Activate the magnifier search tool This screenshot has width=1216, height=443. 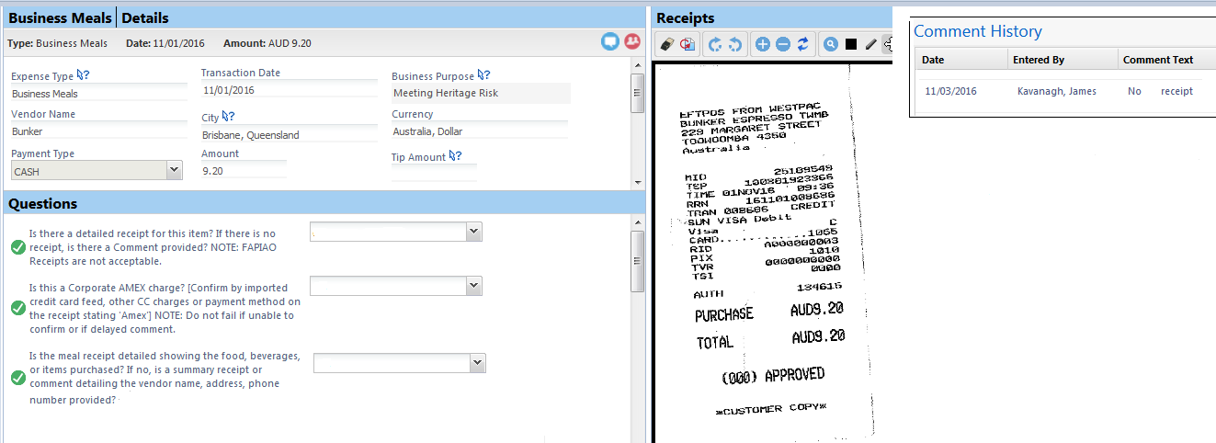[830, 44]
